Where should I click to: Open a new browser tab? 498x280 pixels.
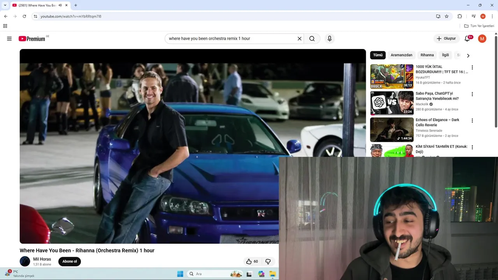tap(75, 5)
